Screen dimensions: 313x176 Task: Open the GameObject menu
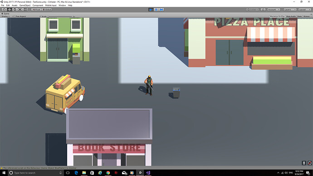(x=25, y=5)
